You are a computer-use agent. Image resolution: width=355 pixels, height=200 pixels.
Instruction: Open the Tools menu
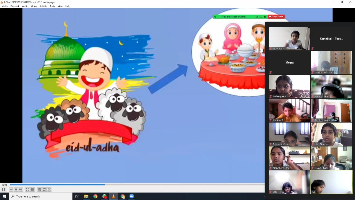52,6
